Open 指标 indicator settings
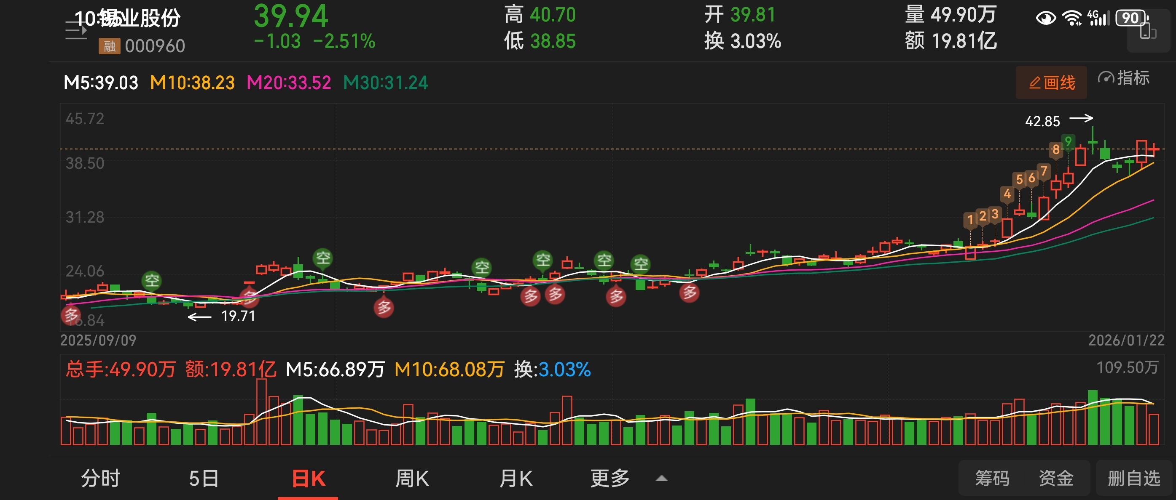 (1123, 78)
